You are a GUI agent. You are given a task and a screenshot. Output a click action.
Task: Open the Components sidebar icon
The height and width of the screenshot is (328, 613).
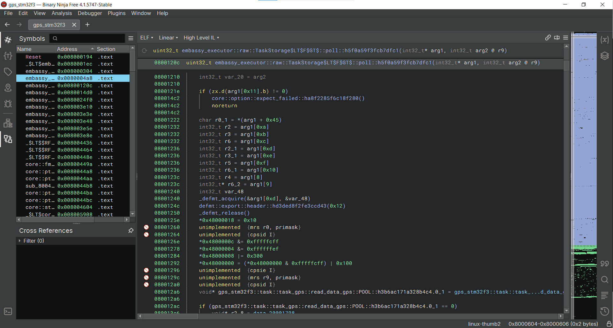point(8,123)
